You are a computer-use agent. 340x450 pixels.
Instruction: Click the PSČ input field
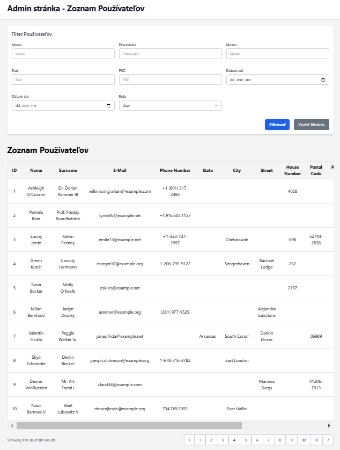coord(171,79)
